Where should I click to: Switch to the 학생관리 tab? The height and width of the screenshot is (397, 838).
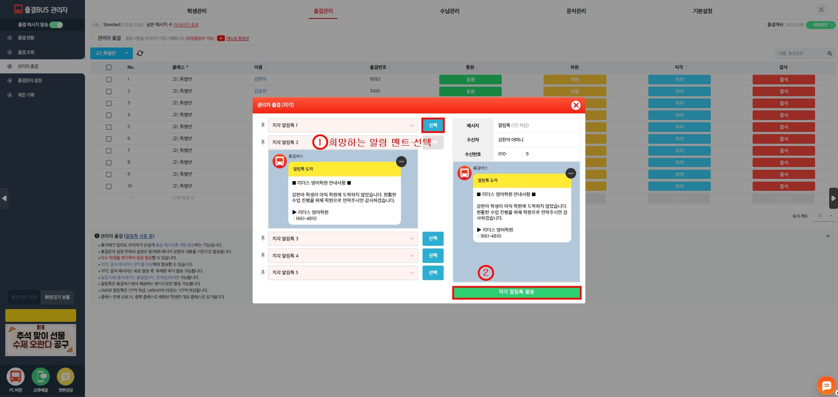(197, 11)
